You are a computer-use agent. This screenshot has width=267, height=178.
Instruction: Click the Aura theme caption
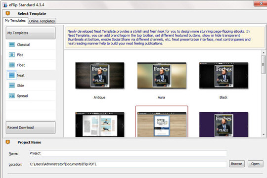pyautogui.click(x=161, y=97)
